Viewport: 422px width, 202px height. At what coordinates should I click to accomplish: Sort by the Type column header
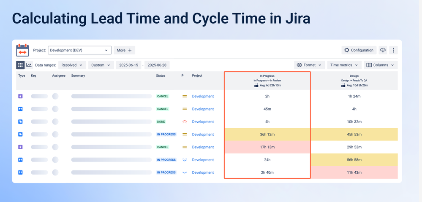coord(22,76)
